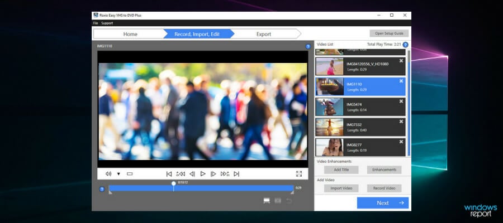The height and width of the screenshot is (223, 503).
Task: Select the IMG5474 file name text
Action: coord(354,104)
